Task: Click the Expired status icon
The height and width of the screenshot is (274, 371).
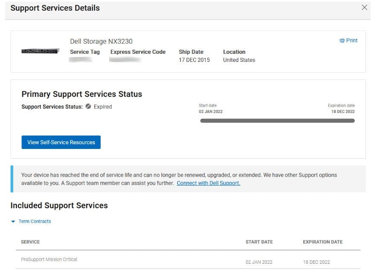Action: pos(88,107)
